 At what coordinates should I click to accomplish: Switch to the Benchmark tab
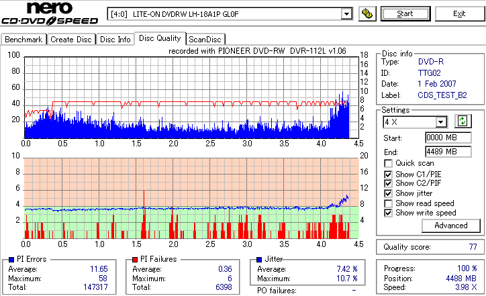pos(24,40)
